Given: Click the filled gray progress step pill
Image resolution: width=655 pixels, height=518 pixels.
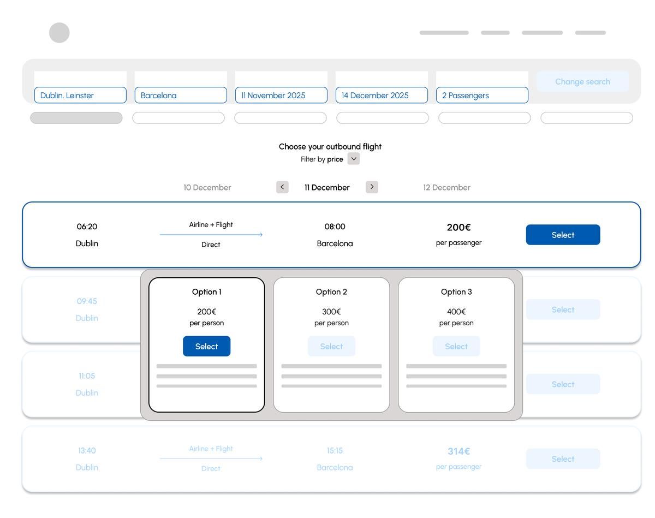Looking at the screenshot, I should click(x=76, y=118).
